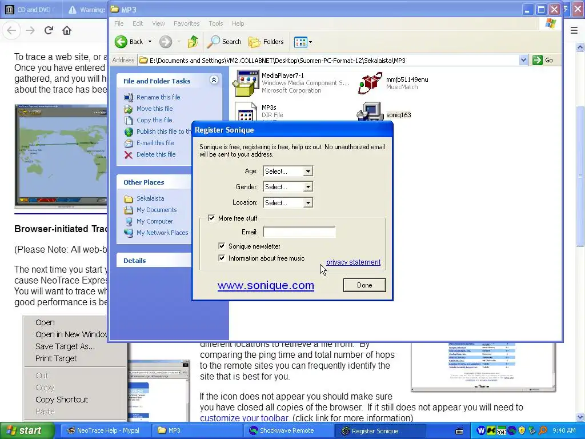Image resolution: width=585 pixels, height=439 pixels.
Task: Click the Sekalaista folder icon in Other Places
Action: 129,198
